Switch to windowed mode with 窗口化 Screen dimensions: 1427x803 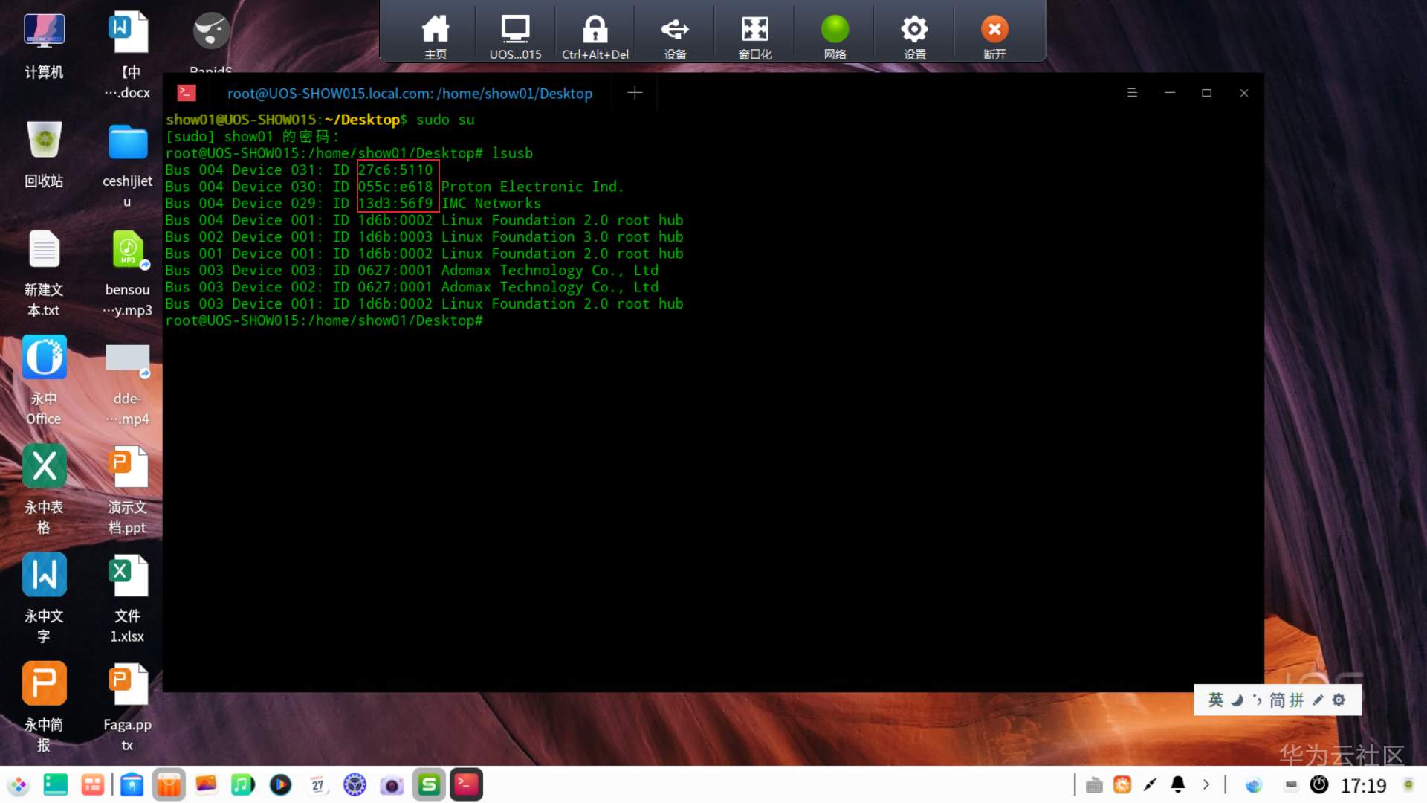pyautogui.click(x=754, y=36)
